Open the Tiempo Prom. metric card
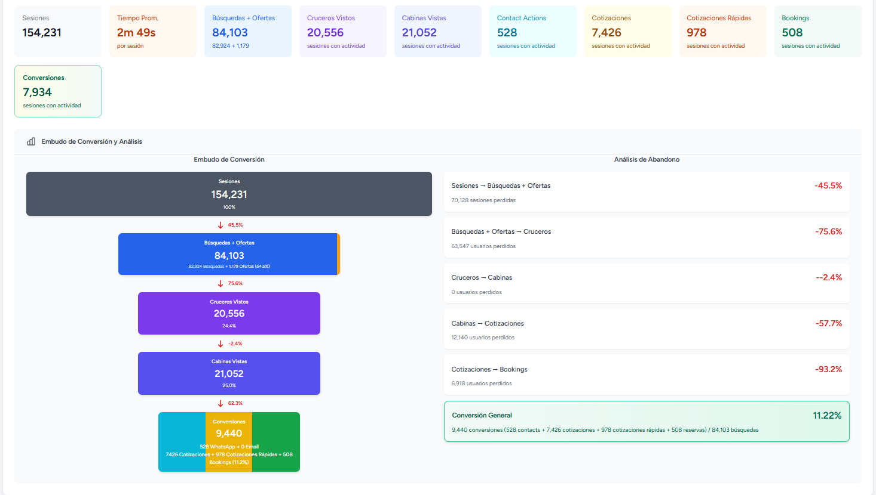 [152, 32]
